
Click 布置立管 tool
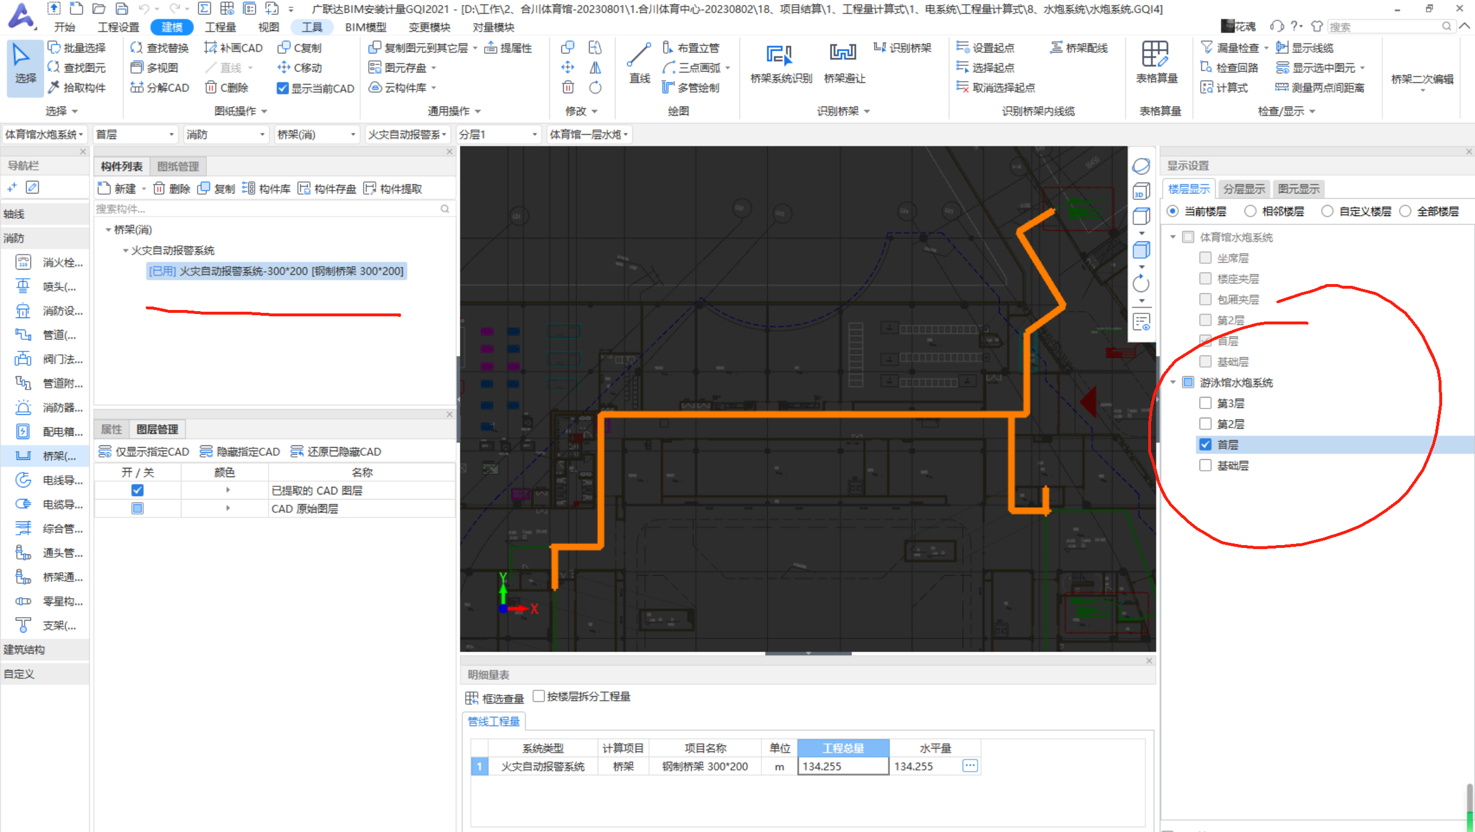pos(691,48)
